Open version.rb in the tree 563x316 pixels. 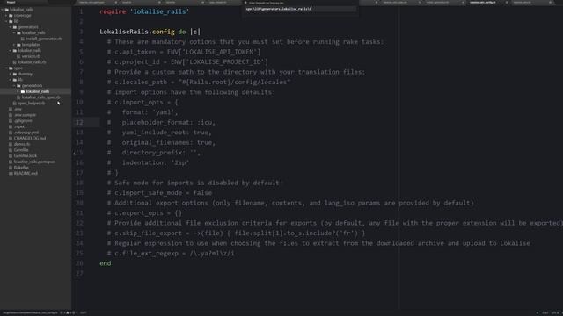pyautogui.click(x=31, y=56)
